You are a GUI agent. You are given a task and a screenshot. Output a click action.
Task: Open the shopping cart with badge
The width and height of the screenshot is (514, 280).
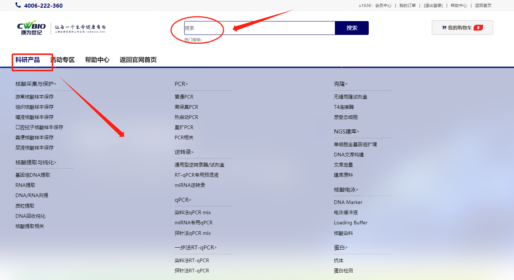coord(462,28)
